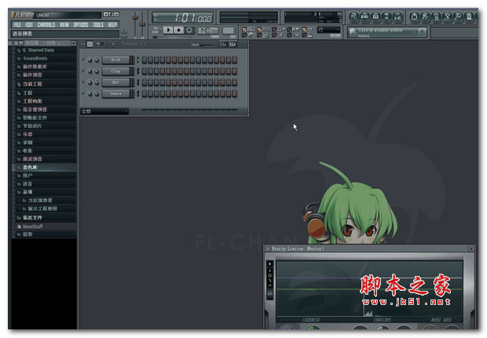This screenshot has width=487, height=338.
Task: Click the master volume slider
Action: pyautogui.click(x=135, y=25)
